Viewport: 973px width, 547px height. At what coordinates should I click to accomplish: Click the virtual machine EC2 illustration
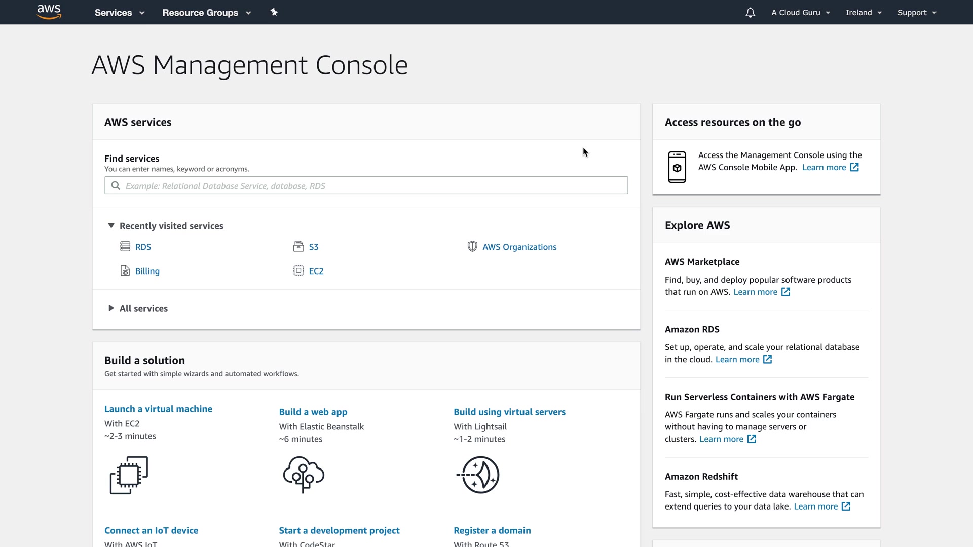[x=129, y=475]
